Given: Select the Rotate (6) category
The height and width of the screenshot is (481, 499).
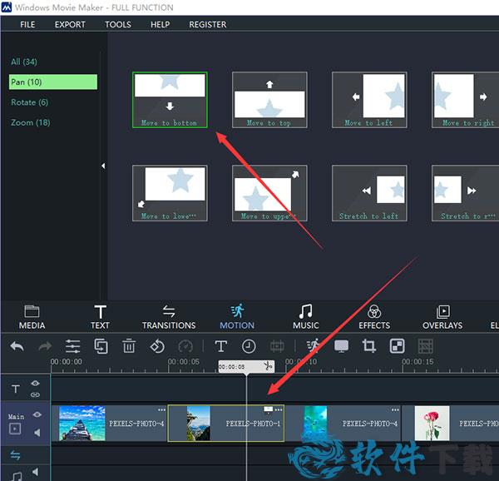Looking at the screenshot, I should pos(29,102).
